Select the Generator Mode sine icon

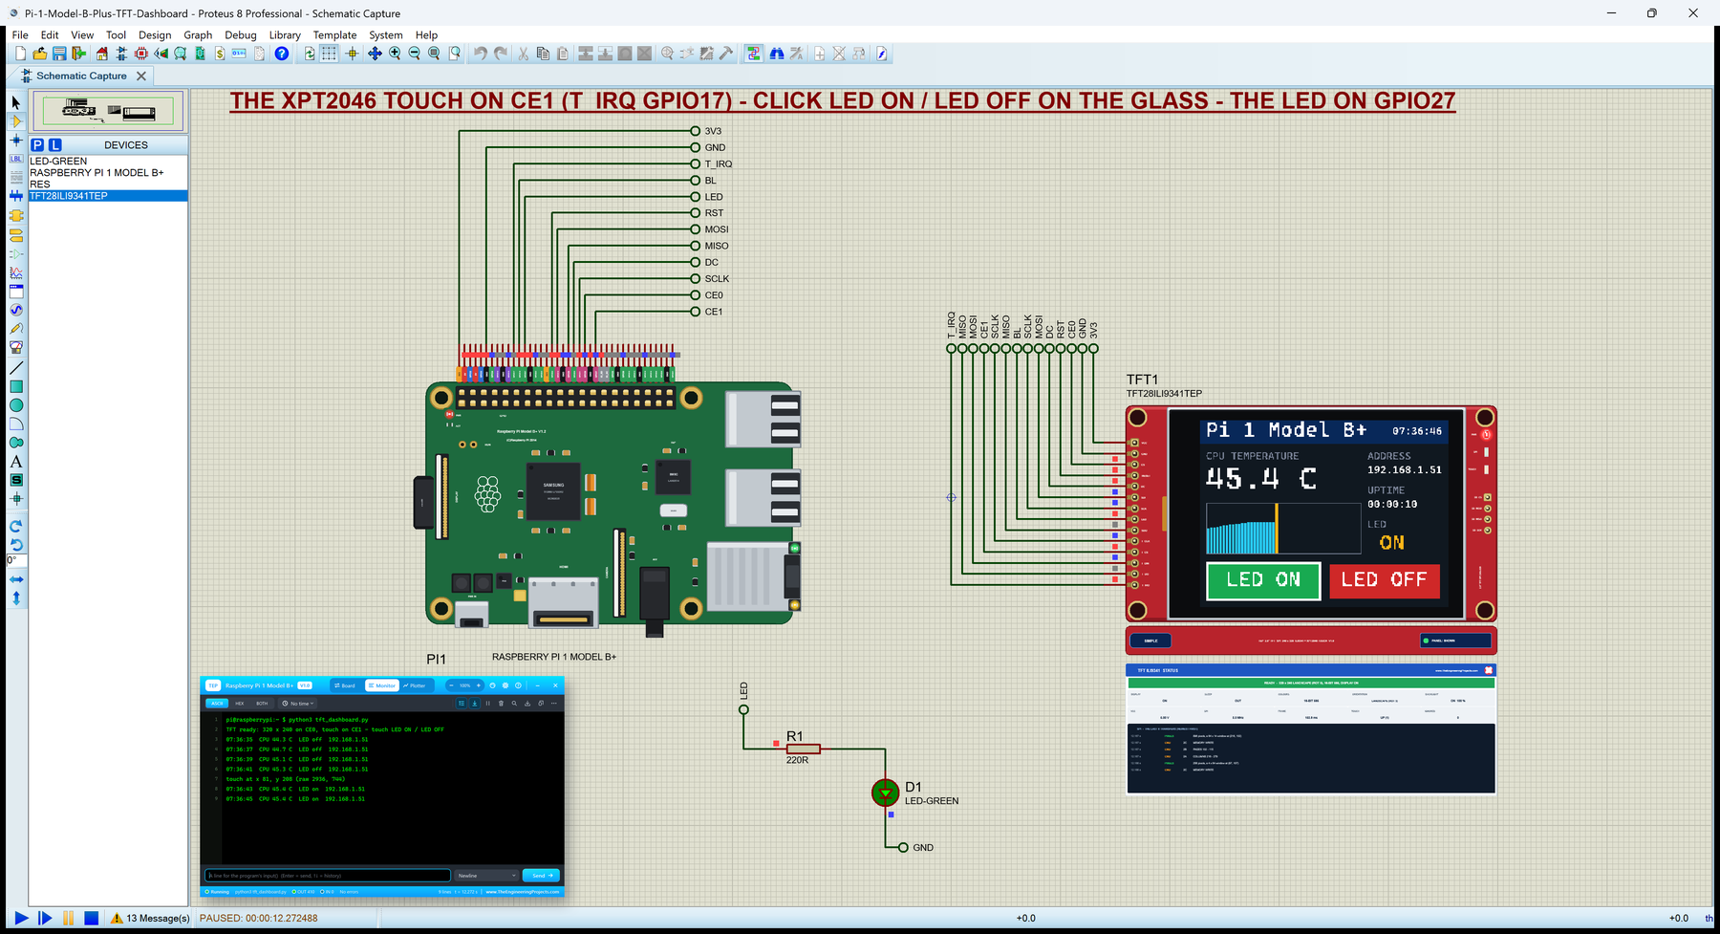pos(15,310)
